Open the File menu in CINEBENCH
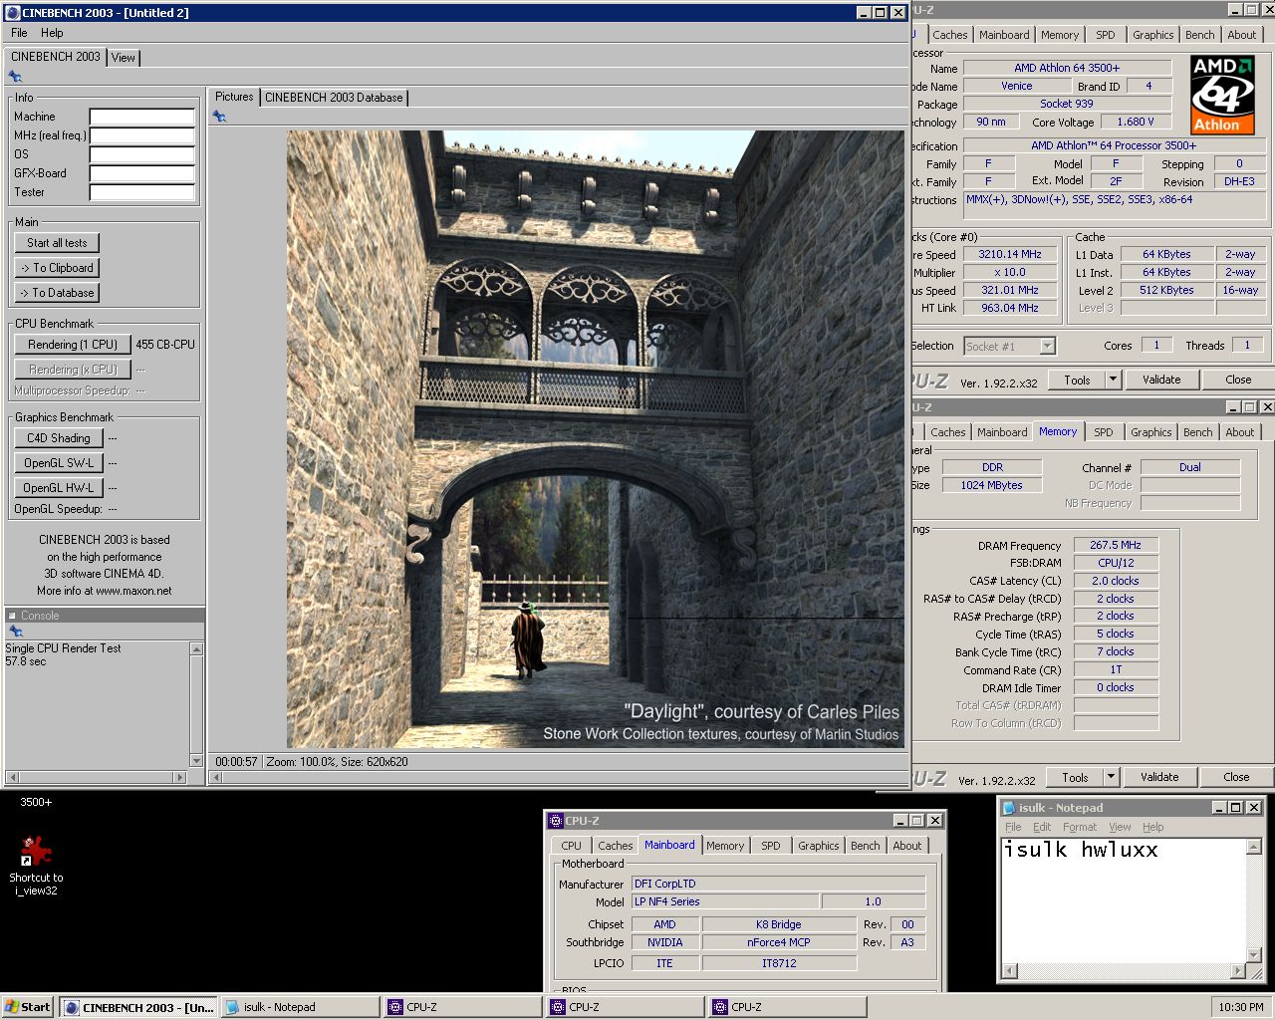 point(19,33)
